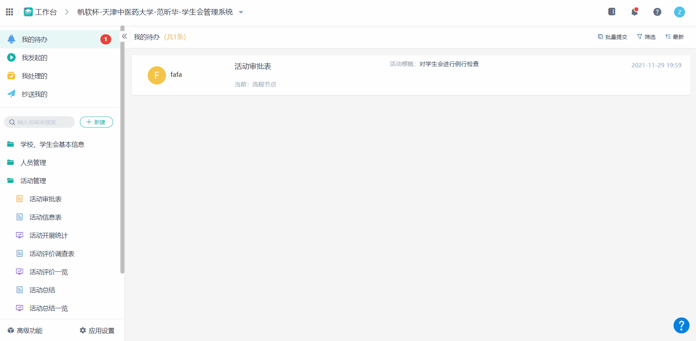696x341 pixels.
Task: Click the 新建 button
Action: [96, 122]
